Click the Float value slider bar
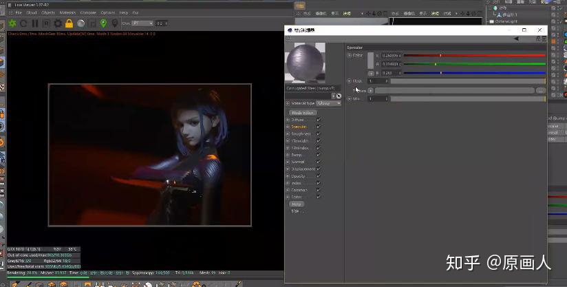567x287 pixels. pos(468,81)
